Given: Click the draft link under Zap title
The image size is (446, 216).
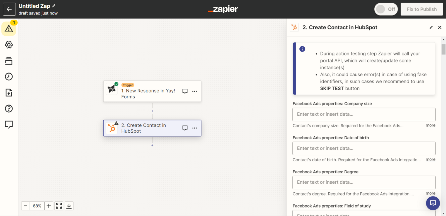Looking at the screenshot, I should (23, 13).
